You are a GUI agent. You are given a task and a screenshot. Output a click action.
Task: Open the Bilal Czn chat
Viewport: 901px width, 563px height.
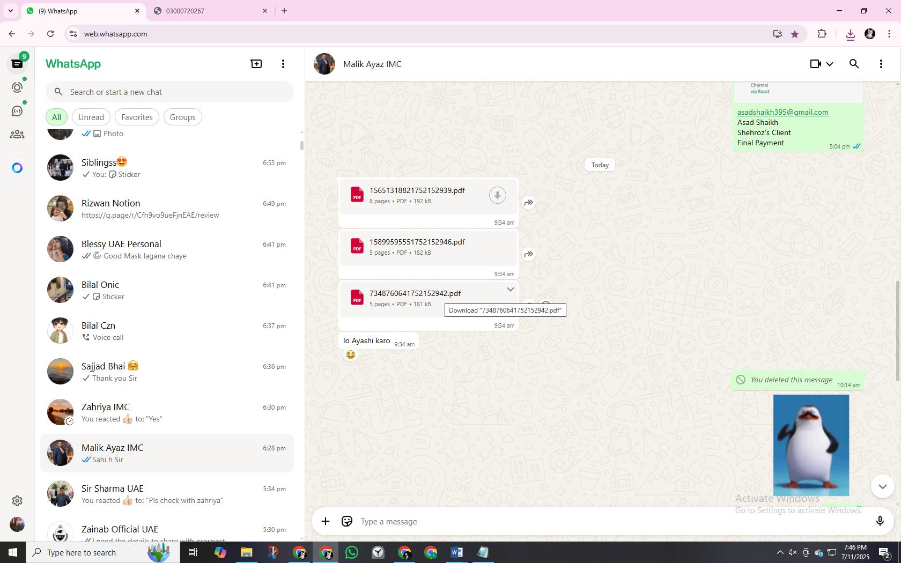point(167,331)
